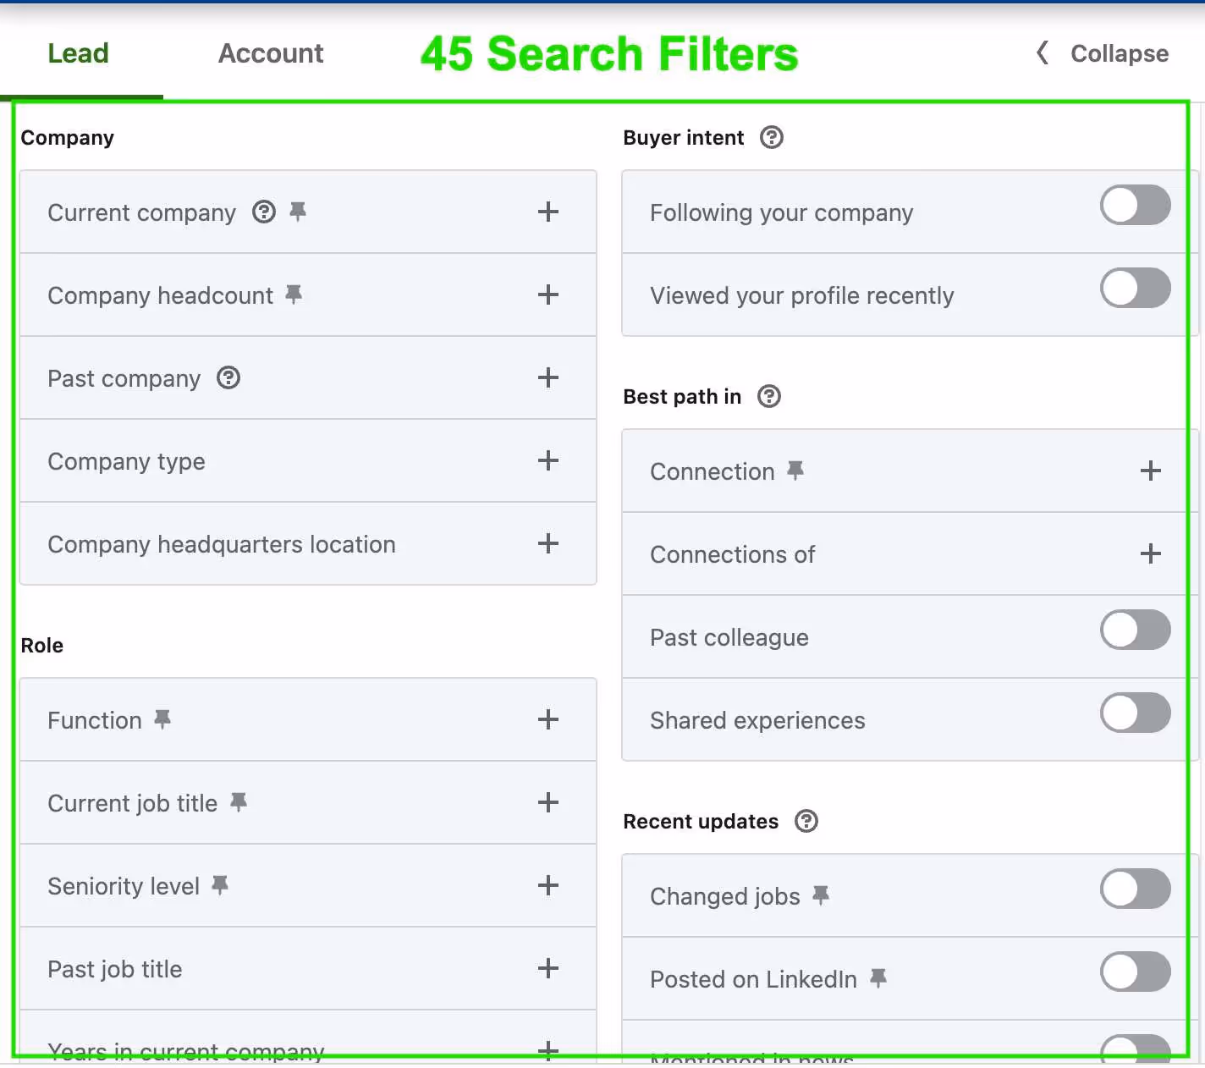Image resolution: width=1205 pixels, height=1068 pixels.
Task: Click the help icon next to Recent updates
Action: pyautogui.click(x=806, y=821)
